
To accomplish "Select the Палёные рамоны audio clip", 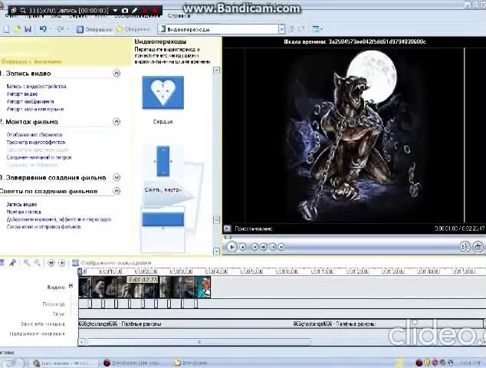I will (x=281, y=324).
